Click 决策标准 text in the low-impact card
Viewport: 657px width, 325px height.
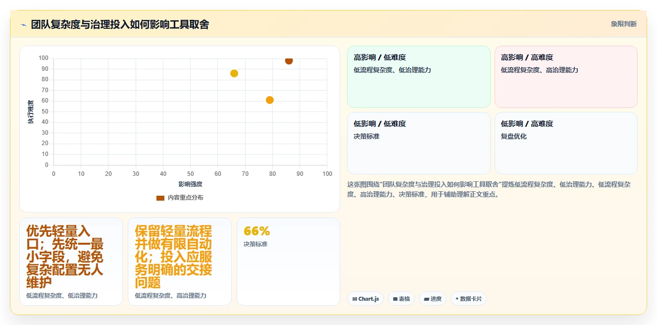pyautogui.click(x=366, y=136)
